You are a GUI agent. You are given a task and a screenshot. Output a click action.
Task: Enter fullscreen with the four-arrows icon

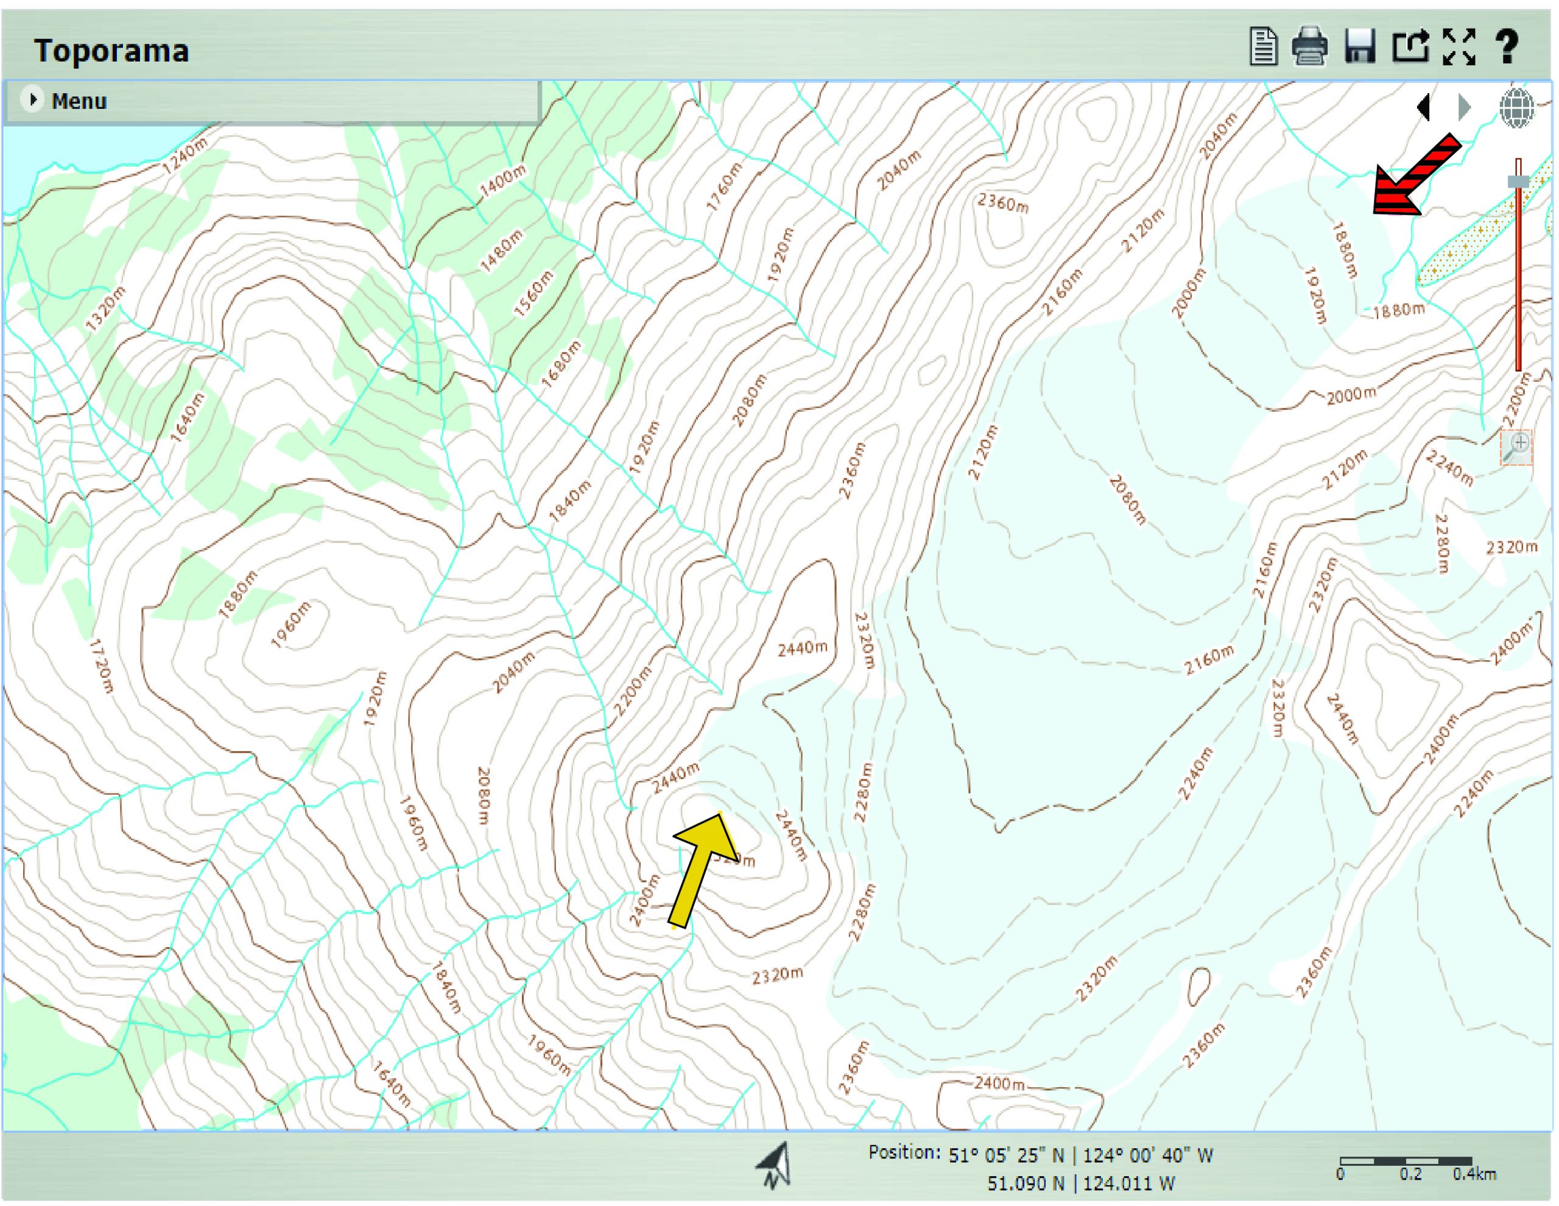click(x=1459, y=47)
